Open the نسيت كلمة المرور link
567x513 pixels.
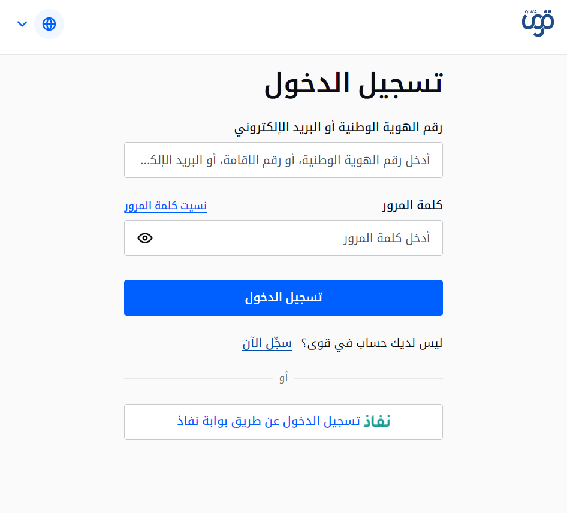click(x=165, y=206)
